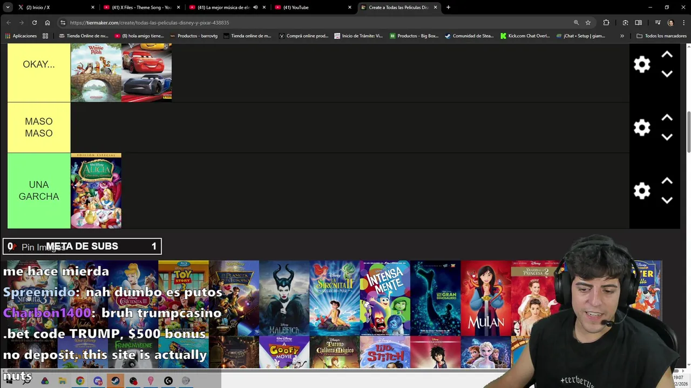Screen dimensions: 691x388
Task: Open Aplicaciones bookmarks shortcut
Action: [21, 36]
